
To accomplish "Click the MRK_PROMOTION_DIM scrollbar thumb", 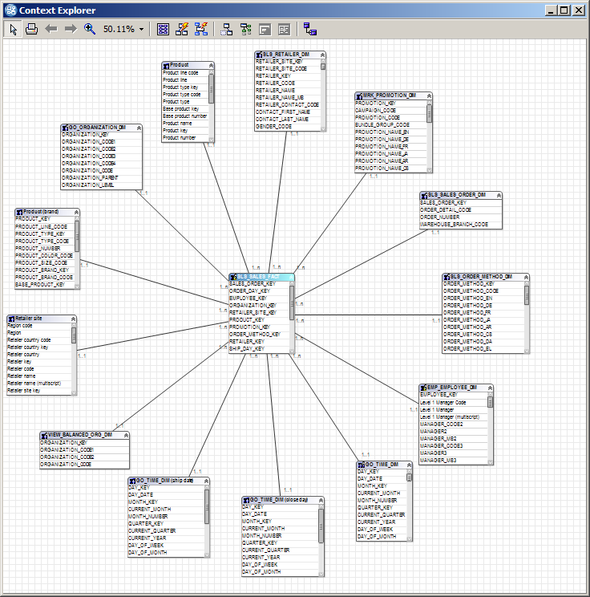I will [x=429, y=113].
